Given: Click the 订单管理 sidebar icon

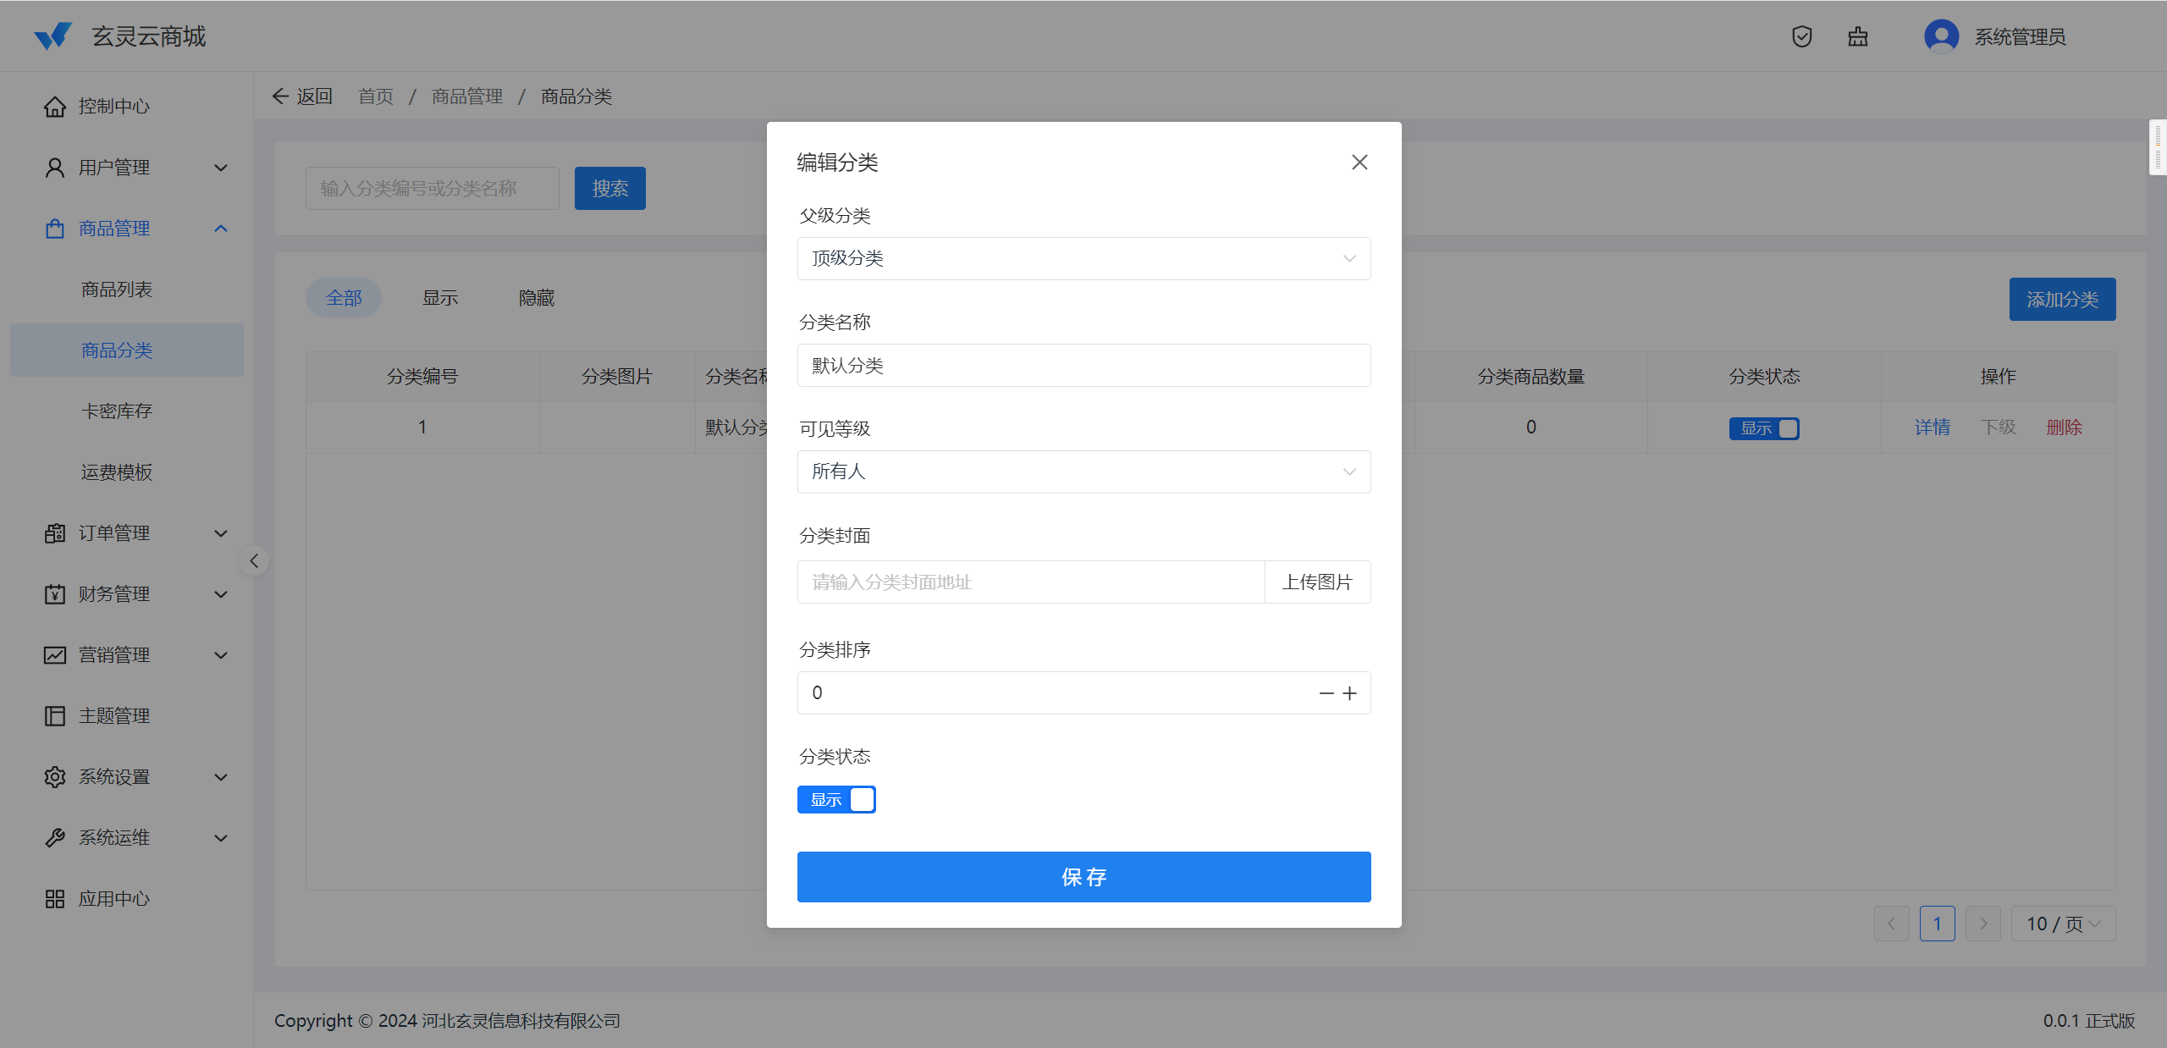Looking at the screenshot, I should 55,533.
